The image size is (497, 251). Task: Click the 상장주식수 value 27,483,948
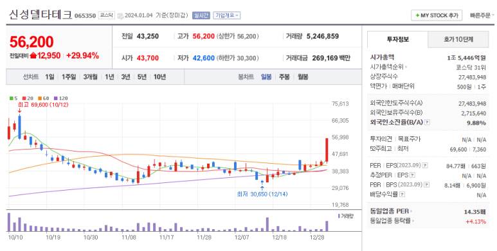pyautogui.click(x=473, y=77)
